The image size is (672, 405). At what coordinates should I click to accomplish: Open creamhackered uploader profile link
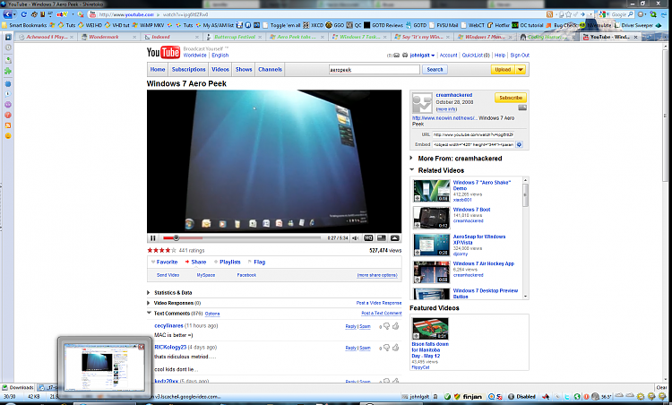click(x=454, y=95)
